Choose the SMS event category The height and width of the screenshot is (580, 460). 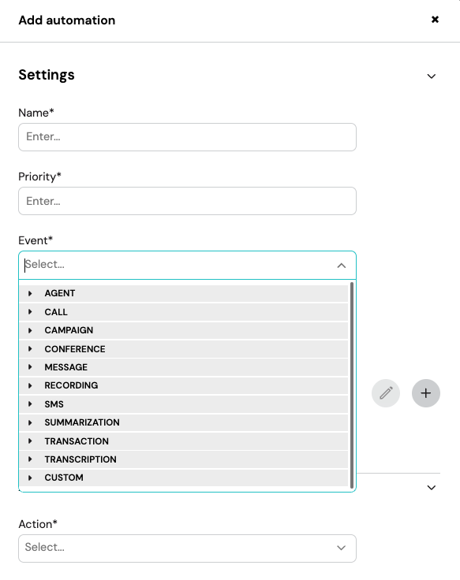pyautogui.click(x=184, y=404)
